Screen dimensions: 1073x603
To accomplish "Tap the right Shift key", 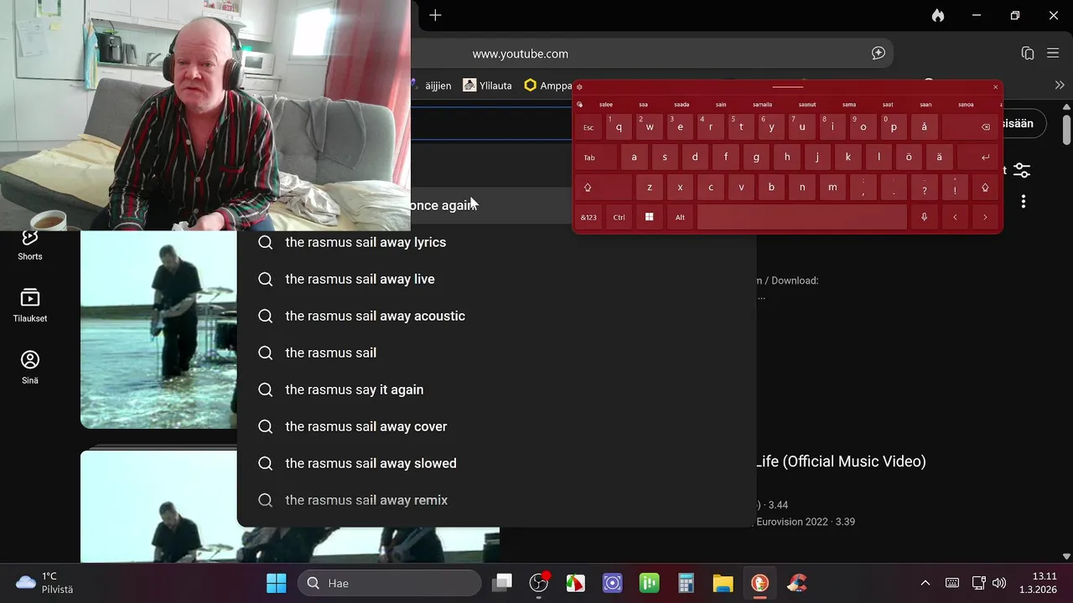I will (x=985, y=188).
